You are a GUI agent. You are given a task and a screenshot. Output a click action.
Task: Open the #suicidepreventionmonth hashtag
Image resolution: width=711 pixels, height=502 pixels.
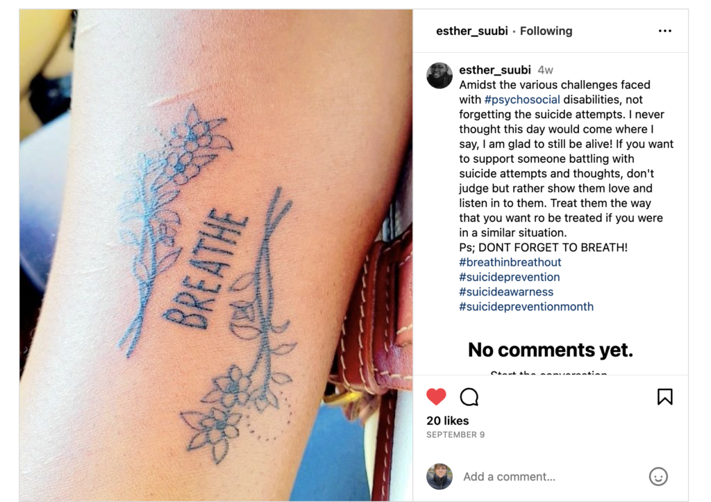[x=526, y=307]
